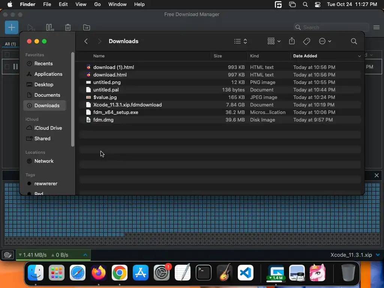The image size is (384, 288).
Task: Select the fdm.dmg file
Action: click(x=220, y=120)
